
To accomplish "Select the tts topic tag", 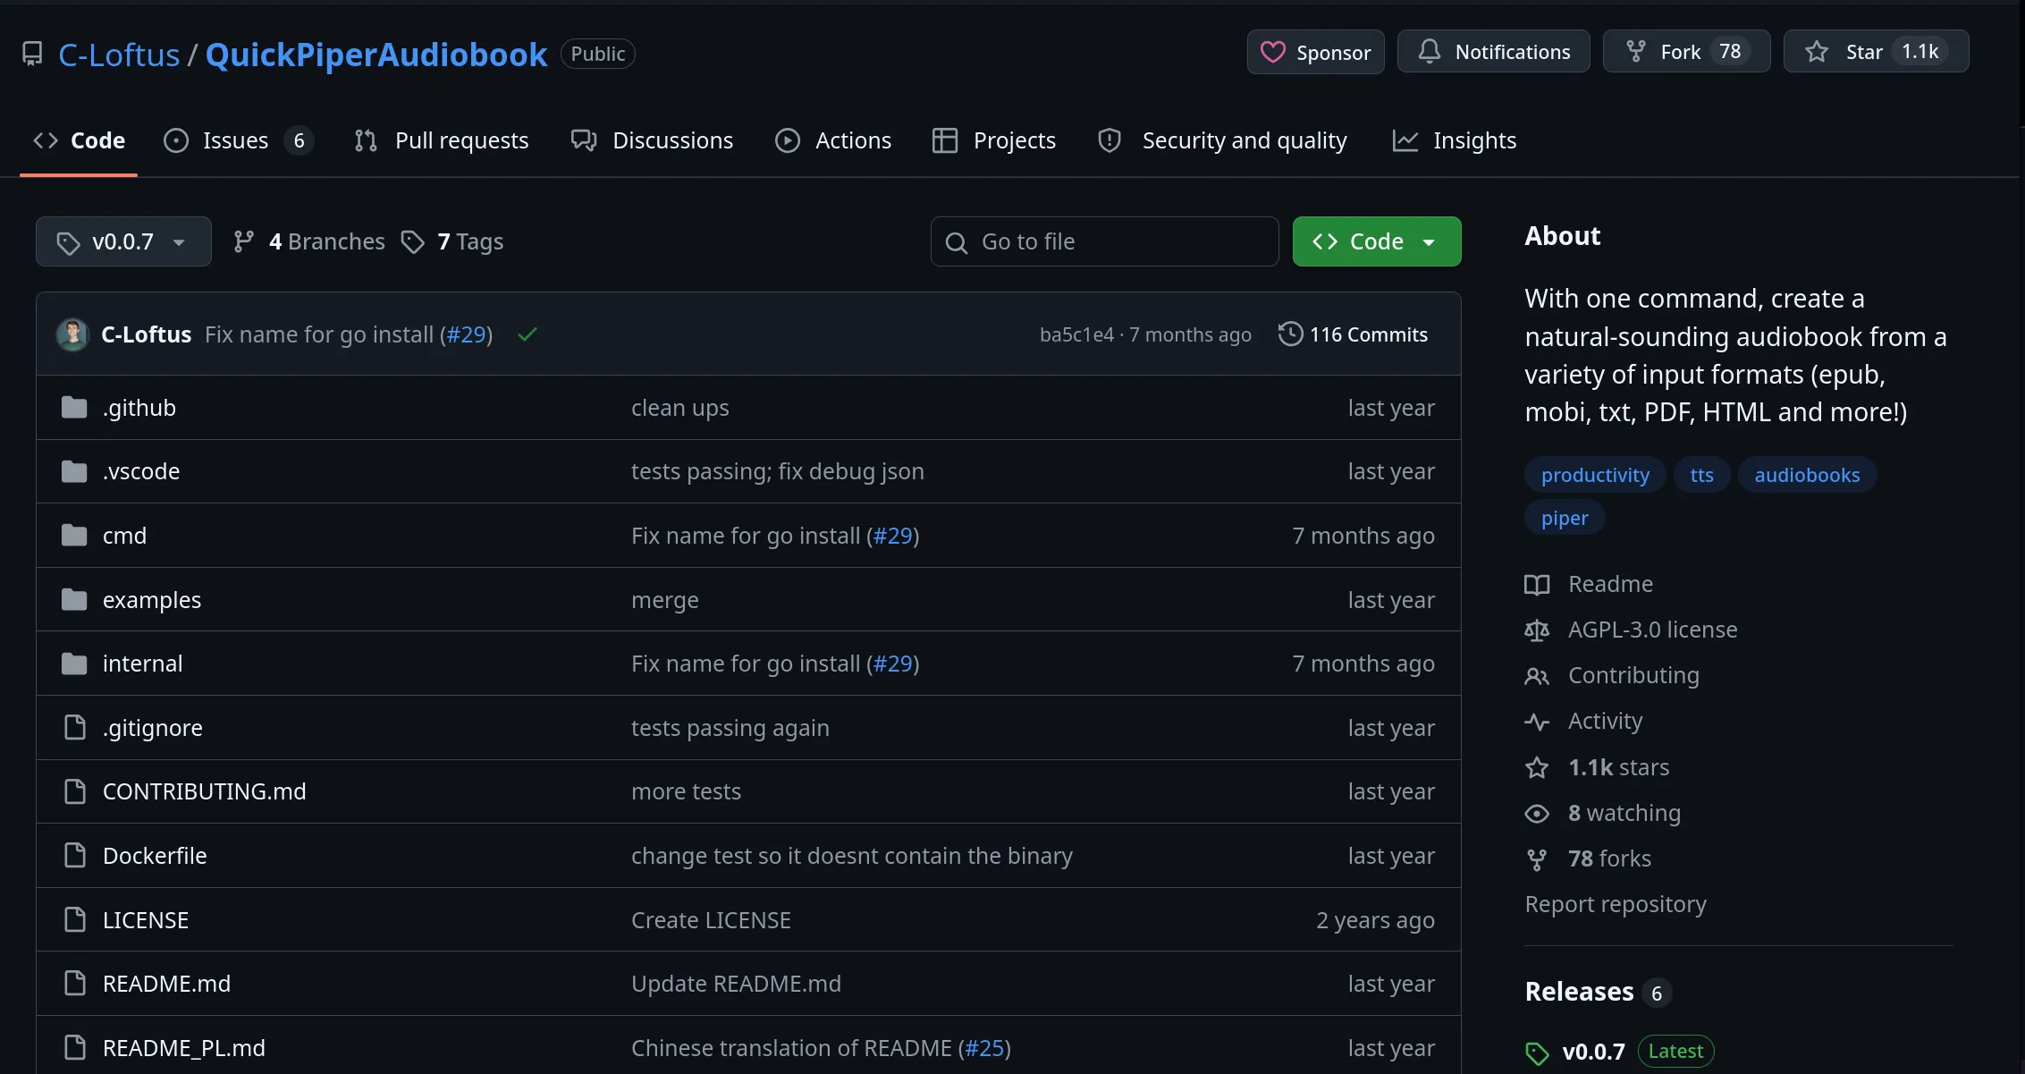I will tap(1702, 475).
